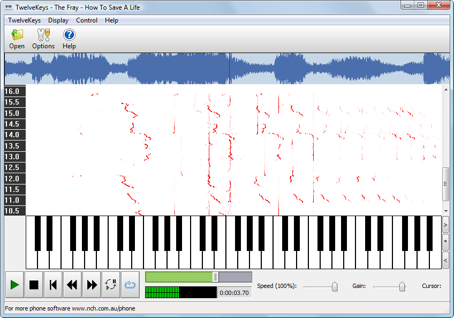Click the Fast Forward double-arrow button

pyautogui.click(x=92, y=285)
